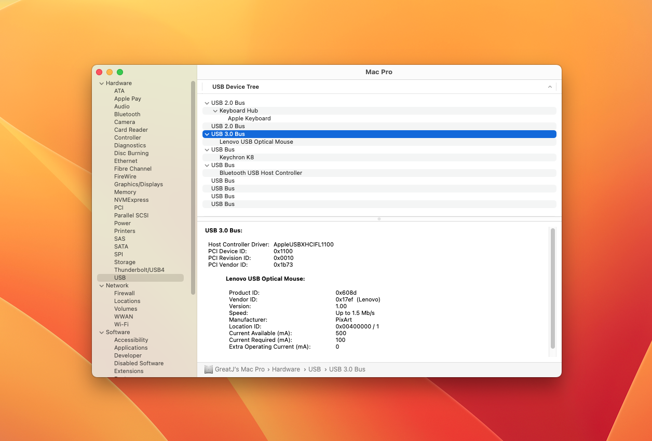View Disabled Software
Image resolution: width=652 pixels, height=441 pixels.
[139, 363]
